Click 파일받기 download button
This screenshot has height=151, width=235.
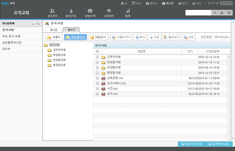(98, 37)
